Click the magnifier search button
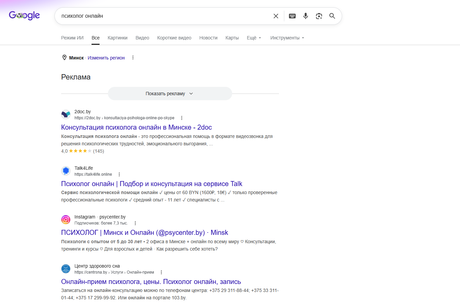Viewport: 460px width, 304px height. click(332, 16)
